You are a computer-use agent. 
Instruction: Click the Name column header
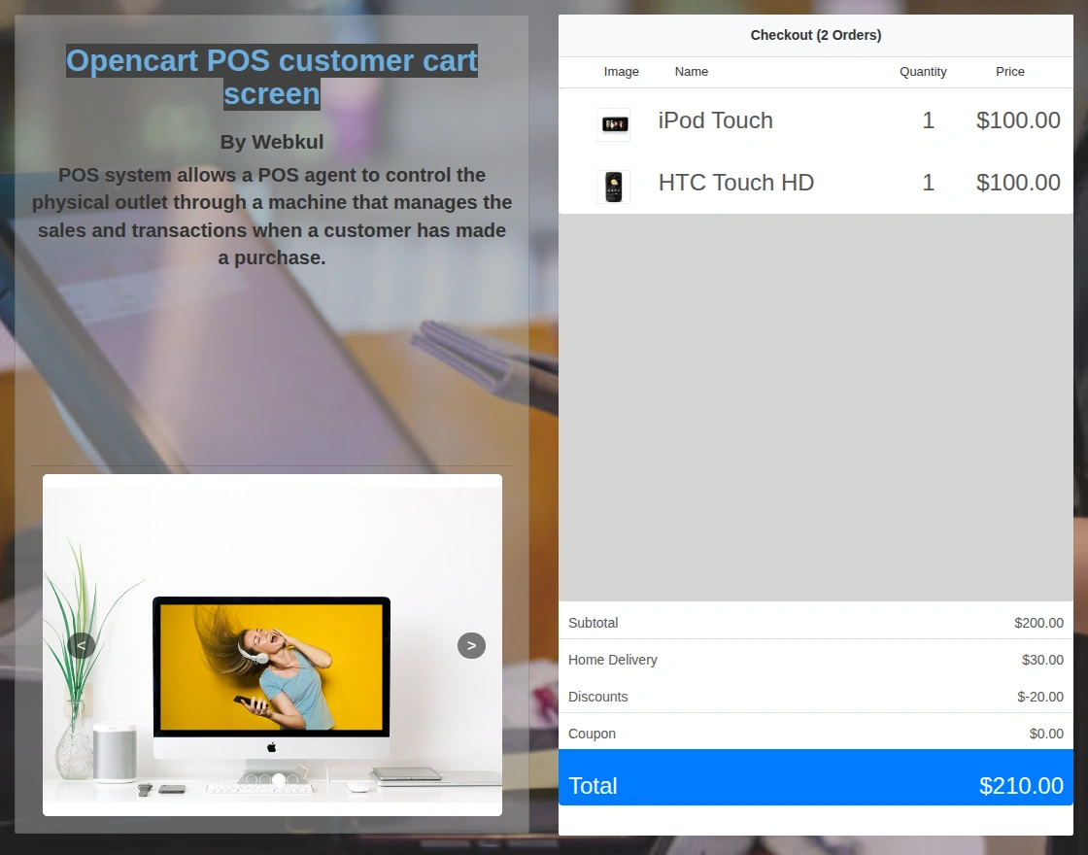click(x=691, y=71)
